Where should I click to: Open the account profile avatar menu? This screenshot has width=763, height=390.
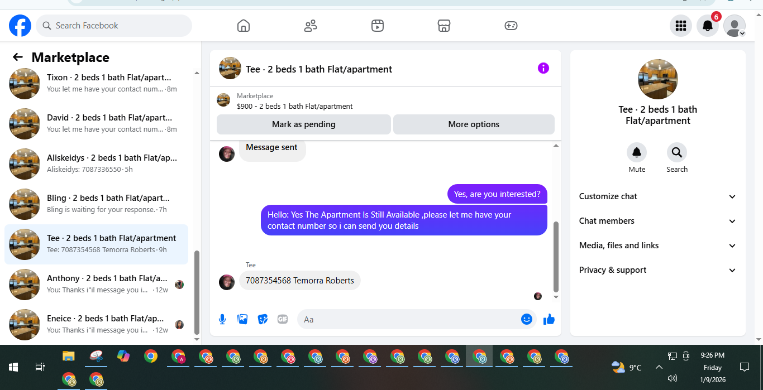click(x=735, y=26)
